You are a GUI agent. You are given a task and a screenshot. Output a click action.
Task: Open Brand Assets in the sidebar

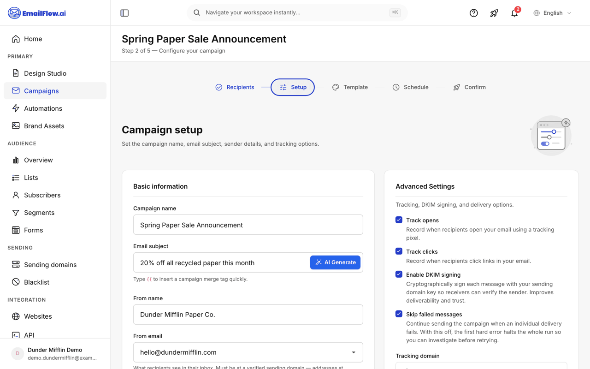tap(55, 126)
